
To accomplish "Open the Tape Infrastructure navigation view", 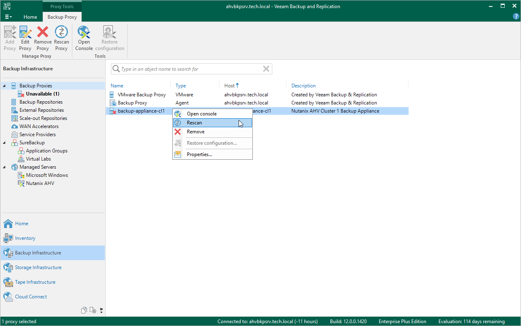I will pos(52,282).
